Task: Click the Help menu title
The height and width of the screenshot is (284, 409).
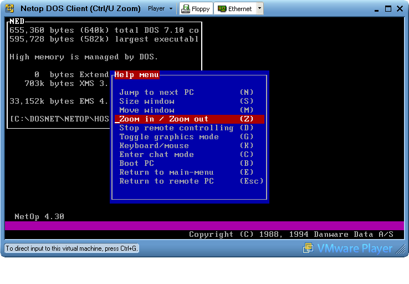Action: click(137, 75)
